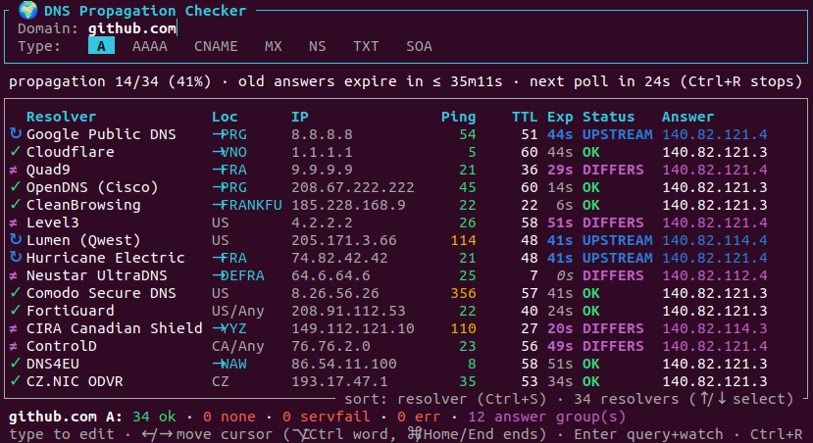The width and height of the screenshot is (813, 443).
Task: Sort by the IP column header
Action: (x=300, y=117)
